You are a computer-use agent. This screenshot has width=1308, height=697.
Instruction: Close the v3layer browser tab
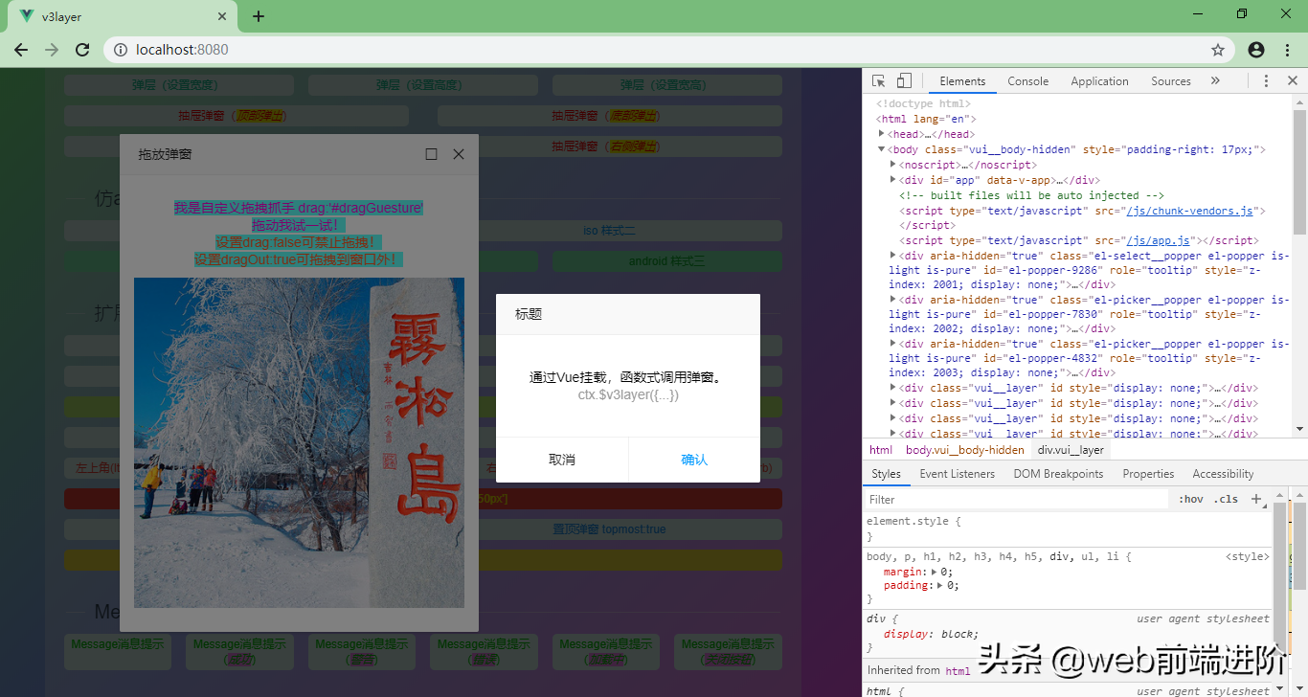pyautogui.click(x=222, y=16)
